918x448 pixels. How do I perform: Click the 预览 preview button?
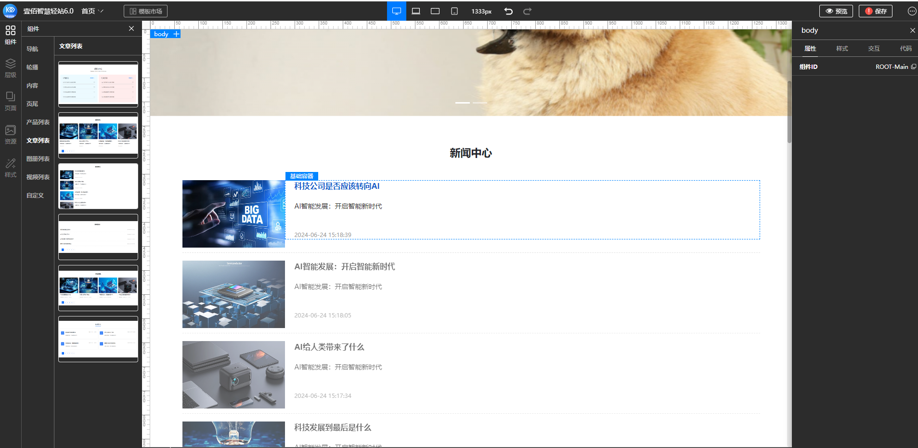click(x=836, y=11)
